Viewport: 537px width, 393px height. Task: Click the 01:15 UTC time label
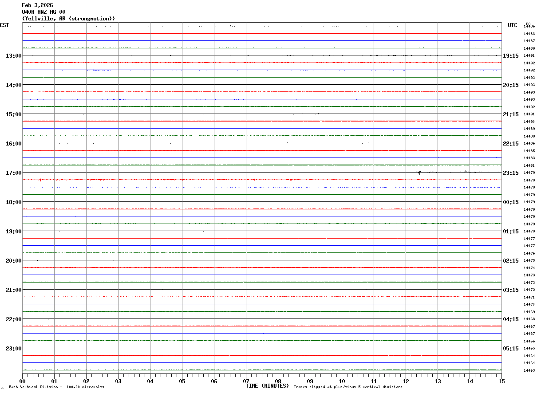[511, 232]
